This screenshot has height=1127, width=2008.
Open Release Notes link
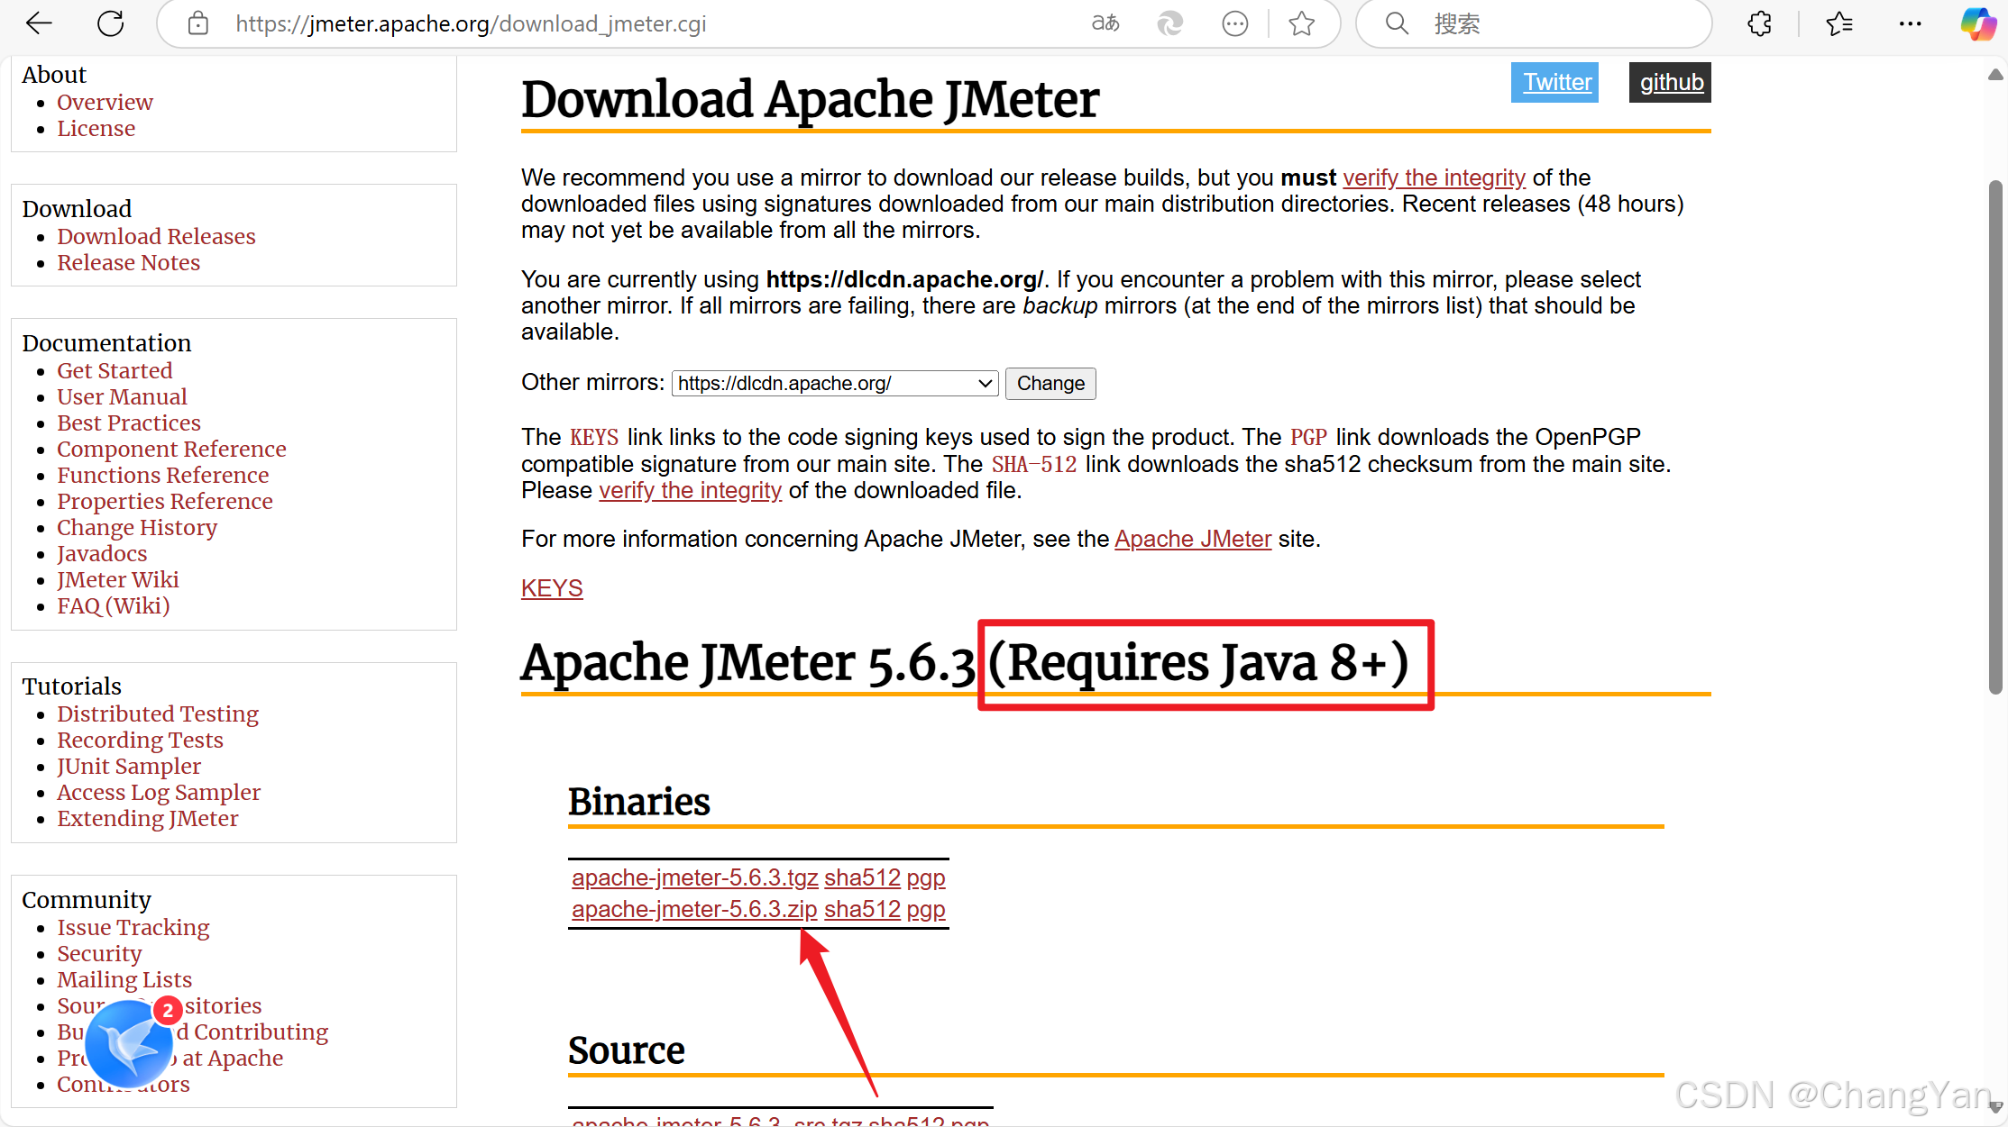pyautogui.click(x=128, y=263)
